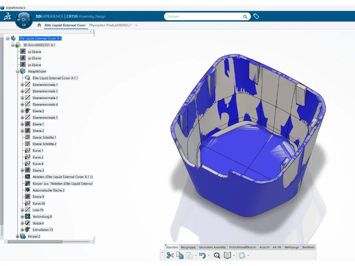Click the Kurve.1 curve icon
This screenshot has width=355, height=266.
[x=27, y=150]
